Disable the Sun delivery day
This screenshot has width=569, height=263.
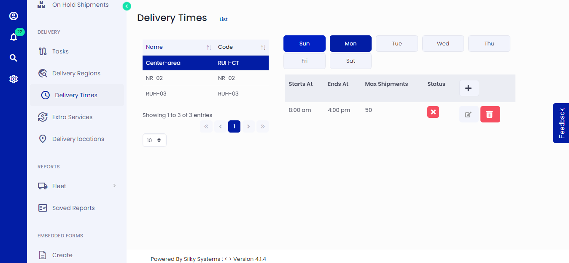[x=304, y=43]
